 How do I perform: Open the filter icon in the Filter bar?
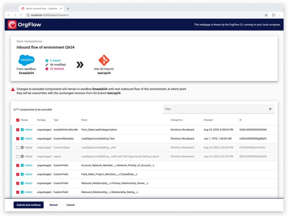(270, 109)
